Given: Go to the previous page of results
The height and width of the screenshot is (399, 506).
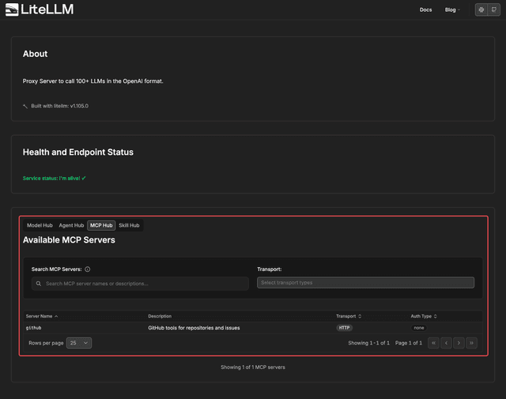Looking at the screenshot, I should (x=446, y=343).
